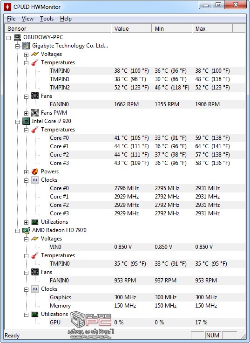Click the Intel CPU Temperatures thermometer icon
This screenshot has height=343, width=250.
coord(35,130)
